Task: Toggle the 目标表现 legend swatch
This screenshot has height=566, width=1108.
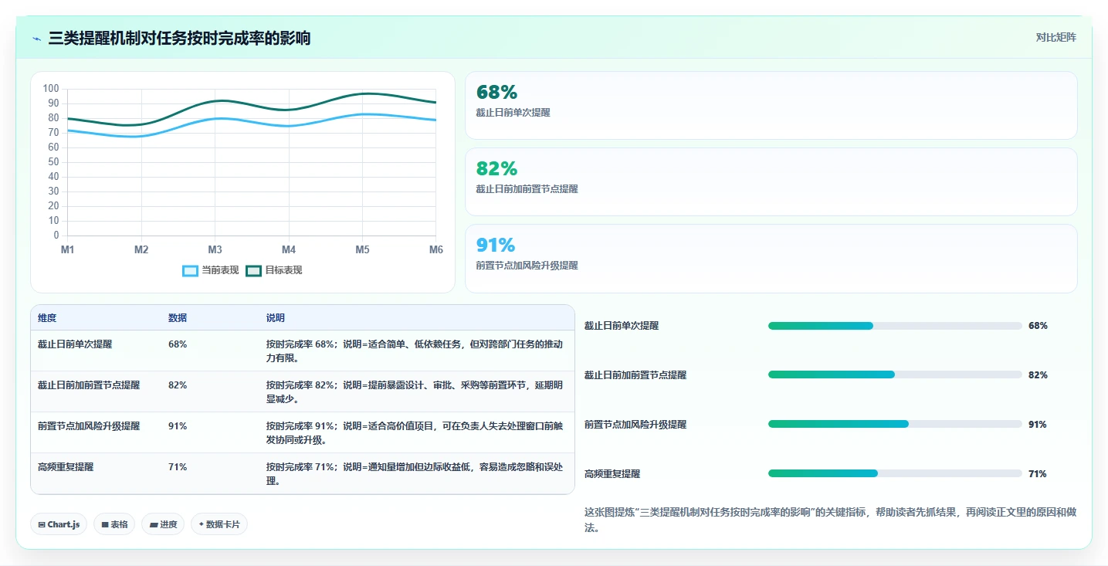Action: coord(253,270)
